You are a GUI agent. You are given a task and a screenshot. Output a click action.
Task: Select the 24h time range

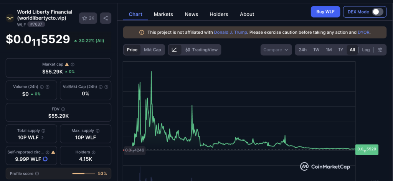(302, 50)
